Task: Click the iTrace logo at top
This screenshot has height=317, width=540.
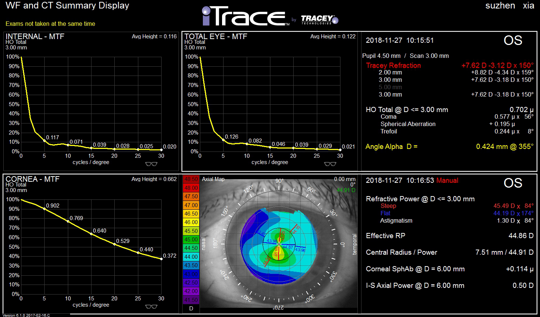Action: pos(245,16)
